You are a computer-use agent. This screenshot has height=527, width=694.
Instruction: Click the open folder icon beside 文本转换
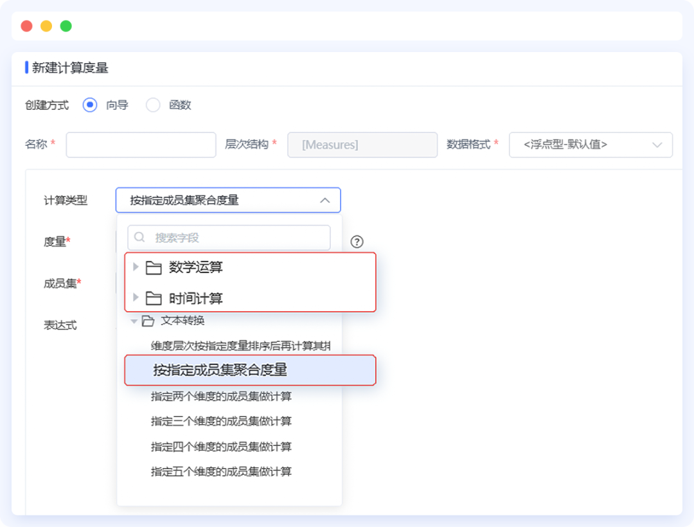[149, 321]
